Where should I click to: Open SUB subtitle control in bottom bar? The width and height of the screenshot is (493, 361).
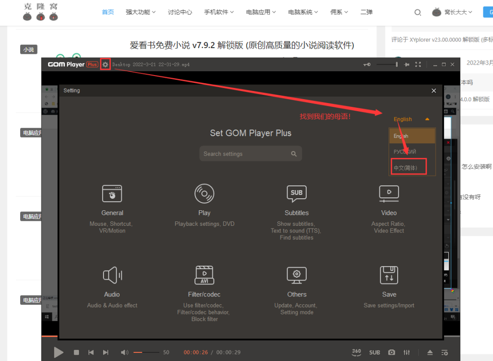[x=375, y=352]
